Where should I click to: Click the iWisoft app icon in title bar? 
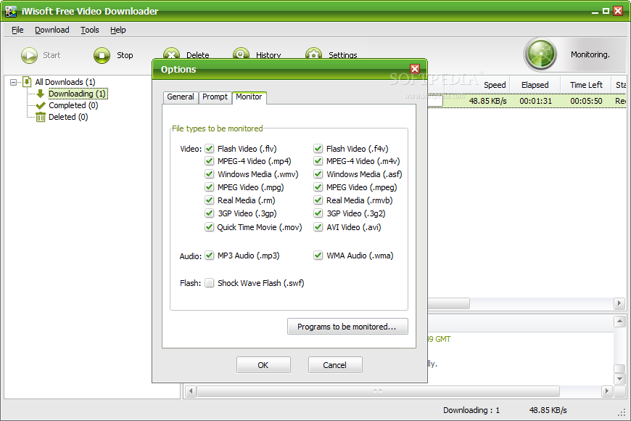coord(11,12)
